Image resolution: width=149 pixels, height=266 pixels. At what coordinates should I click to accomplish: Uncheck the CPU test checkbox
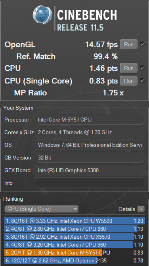pyautogui.click(x=142, y=68)
